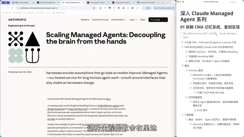
Task: Open the Research nav item
Action: tap(85, 20)
